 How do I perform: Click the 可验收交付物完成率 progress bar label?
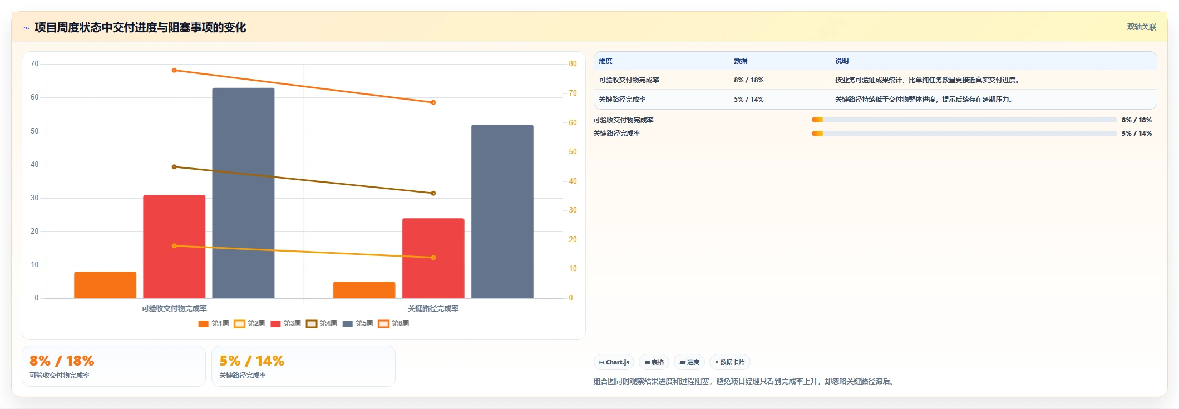(624, 120)
